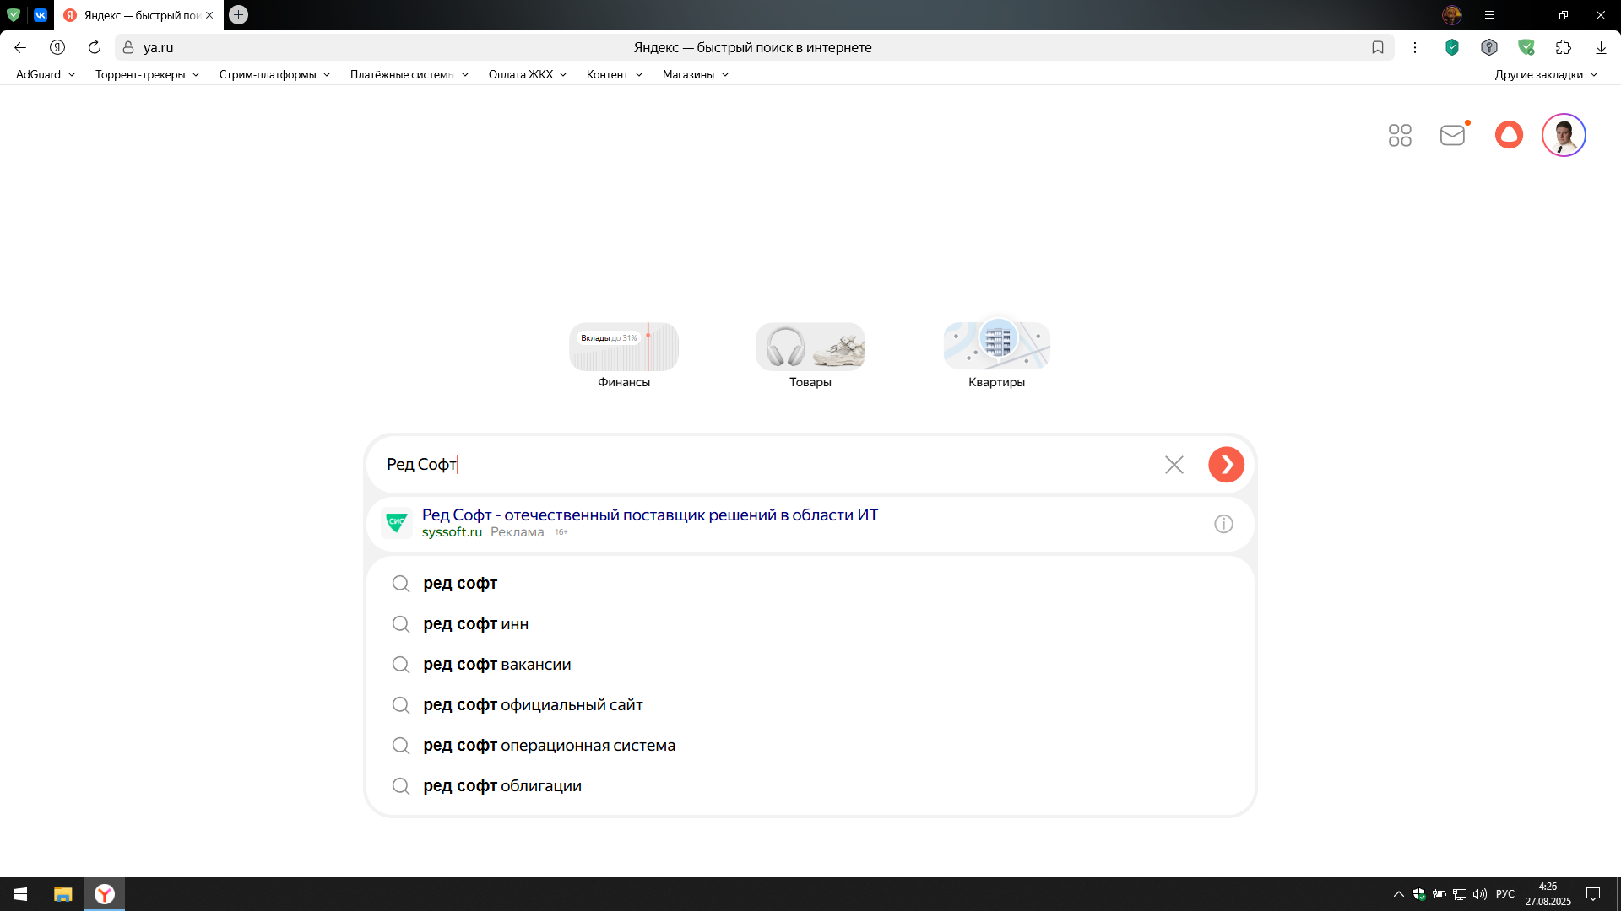The width and height of the screenshot is (1621, 911).
Task: Open the extensions puzzle icon
Action: tap(1564, 47)
